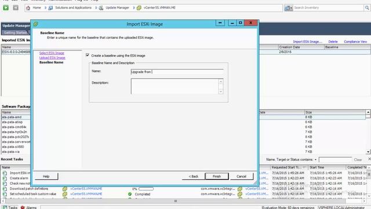Click the Import ESXi Image... link
Screen dimensions: 371x209
(307, 42)
